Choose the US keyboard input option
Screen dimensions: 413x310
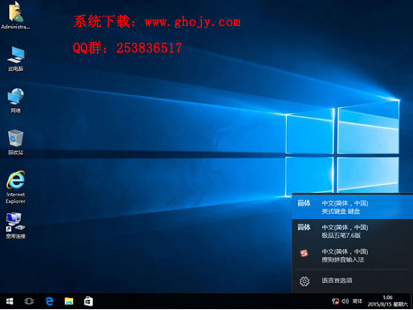(x=353, y=206)
